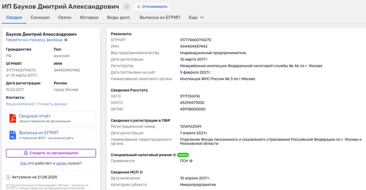Screen dimensions: 366x190
Task: Open Выписка из ЕГРИП с подписью ФНС
Action: coord(51,135)
